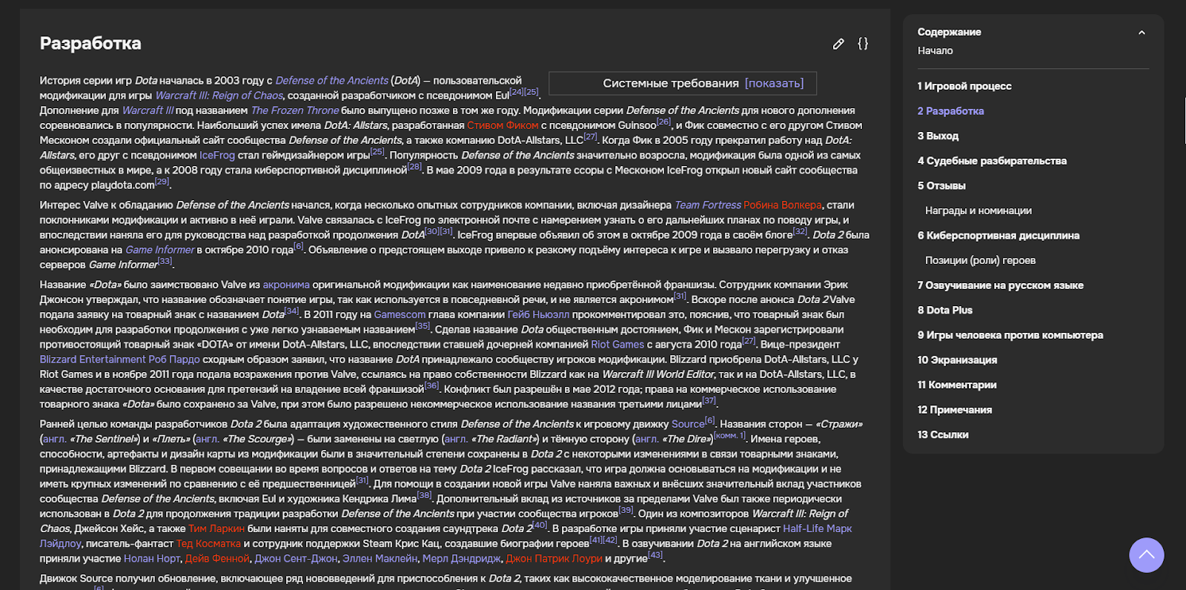
Task: Follow the Half-Life link
Action: coord(804,528)
